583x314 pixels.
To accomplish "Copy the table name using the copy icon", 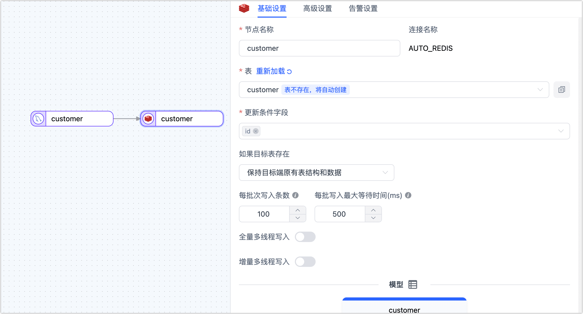I will pos(561,90).
